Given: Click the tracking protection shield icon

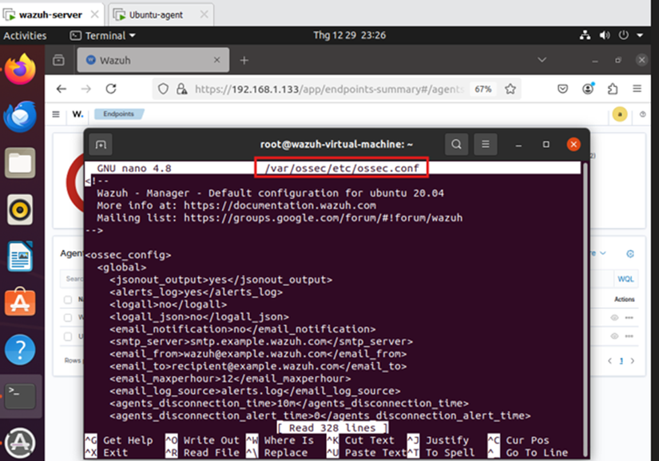Looking at the screenshot, I should (x=164, y=89).
